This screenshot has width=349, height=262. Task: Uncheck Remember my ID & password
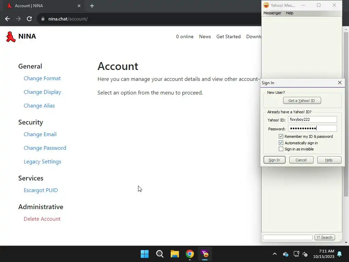pos(281,136)
